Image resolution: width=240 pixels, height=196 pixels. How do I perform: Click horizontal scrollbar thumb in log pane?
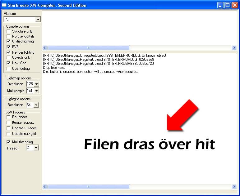click(x=89, y=186)
